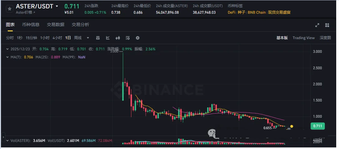The image size is (339, 149).
Task: Click the 种子 coin tag
Action: (241, 12)
